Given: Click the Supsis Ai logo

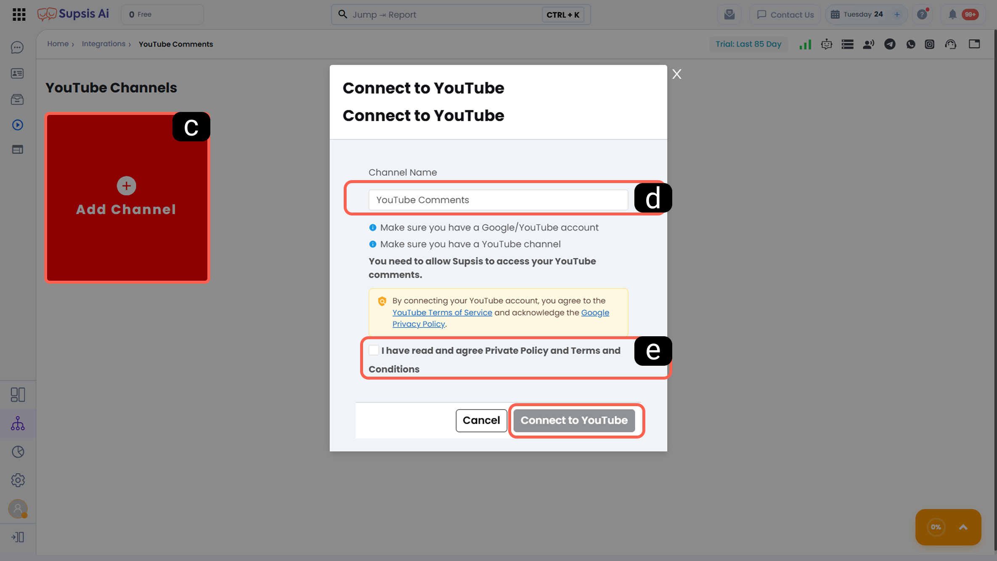Looking at the screenshot, I should tap(73, 14).
